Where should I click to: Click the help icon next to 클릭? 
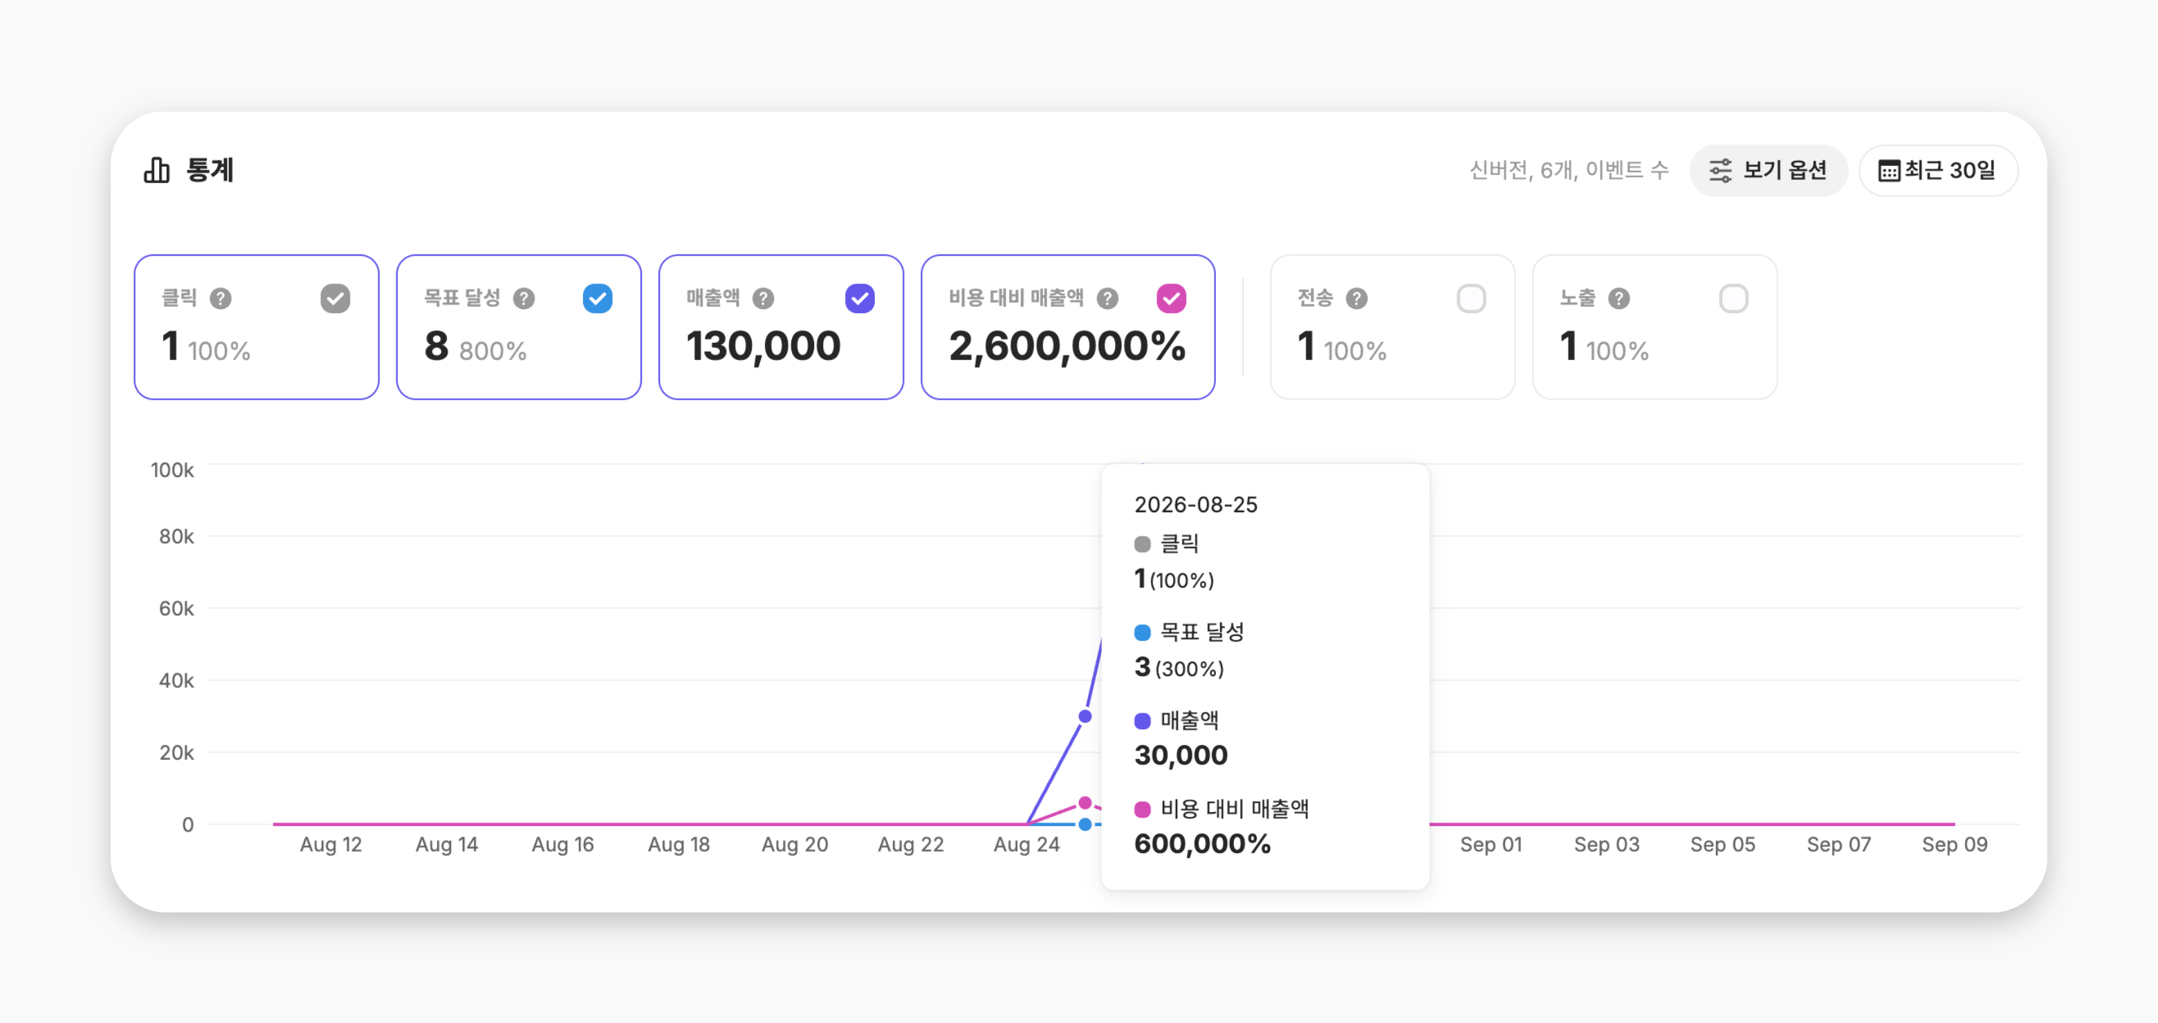[221, 299]
